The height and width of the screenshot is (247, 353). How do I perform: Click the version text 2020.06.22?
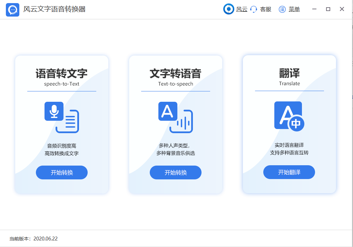(46, 238)
